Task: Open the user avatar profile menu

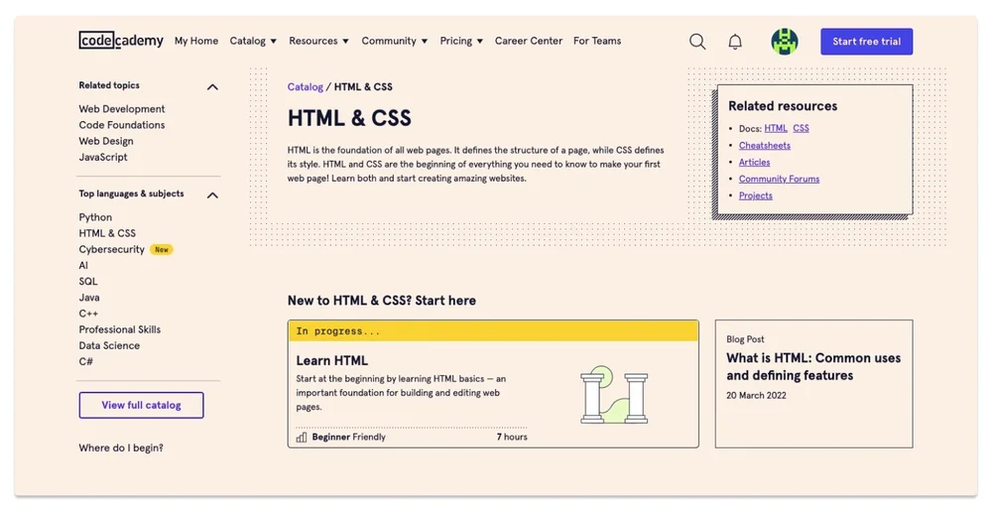Action: pos(785,42)
